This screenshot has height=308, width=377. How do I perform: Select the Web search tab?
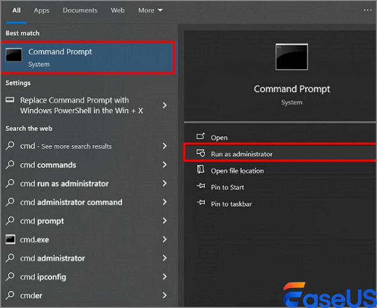tap(117, 11)
